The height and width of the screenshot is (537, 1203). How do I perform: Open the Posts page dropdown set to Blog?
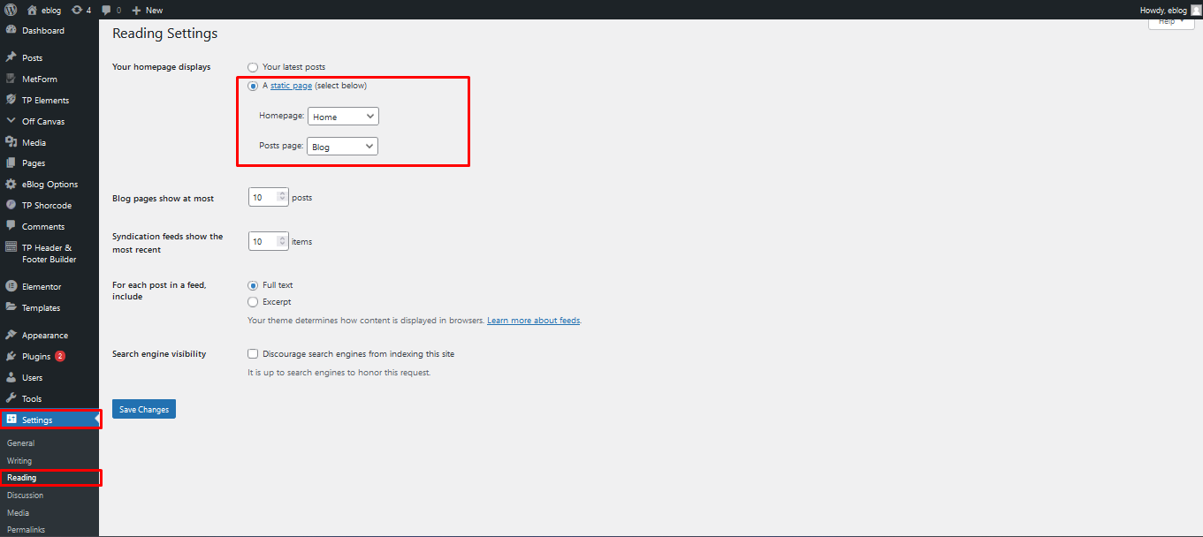click(342, 147)
